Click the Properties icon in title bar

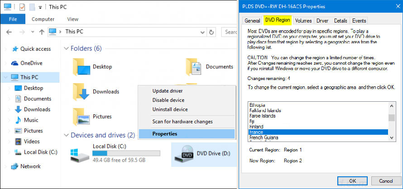tap(22, 7)
